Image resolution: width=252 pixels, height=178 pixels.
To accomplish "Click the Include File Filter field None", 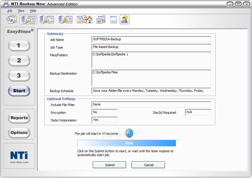I will (x=151, y=105).
